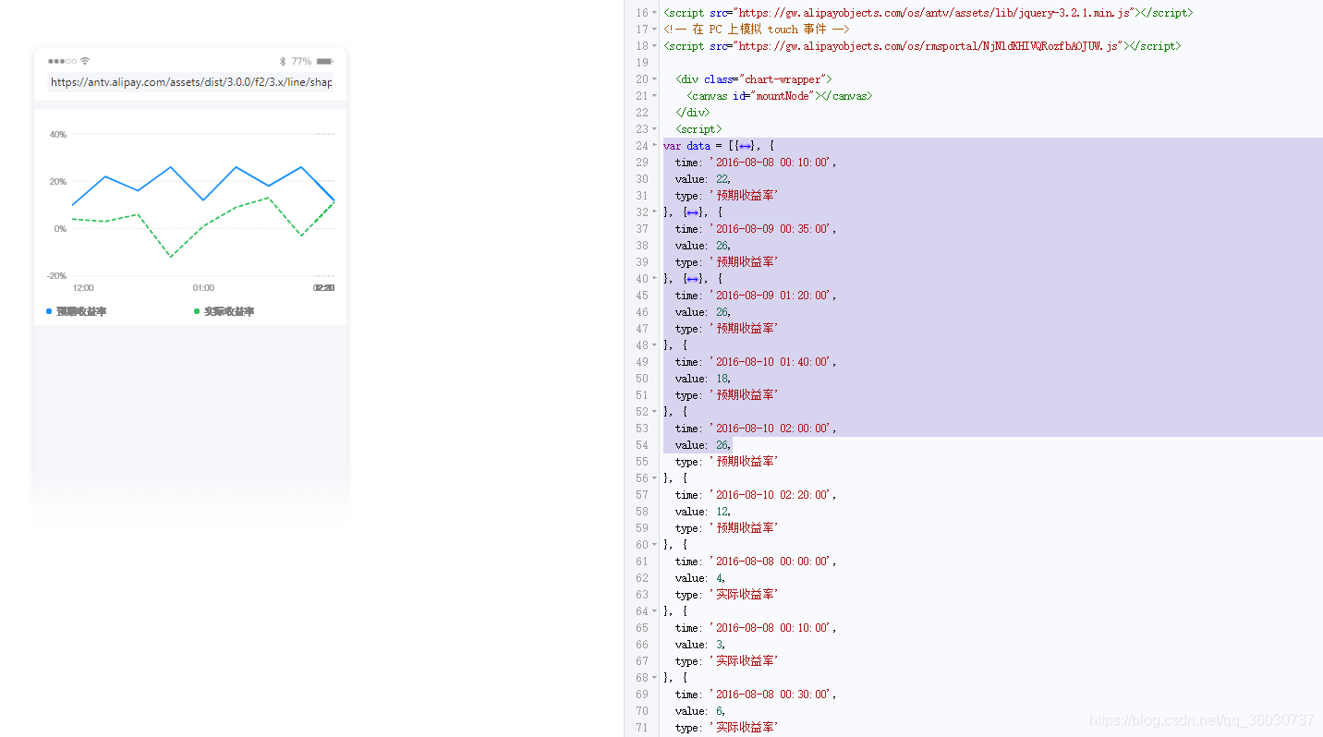
Task: Click 'value: 4' on line 62
Action: click(700, 578)
